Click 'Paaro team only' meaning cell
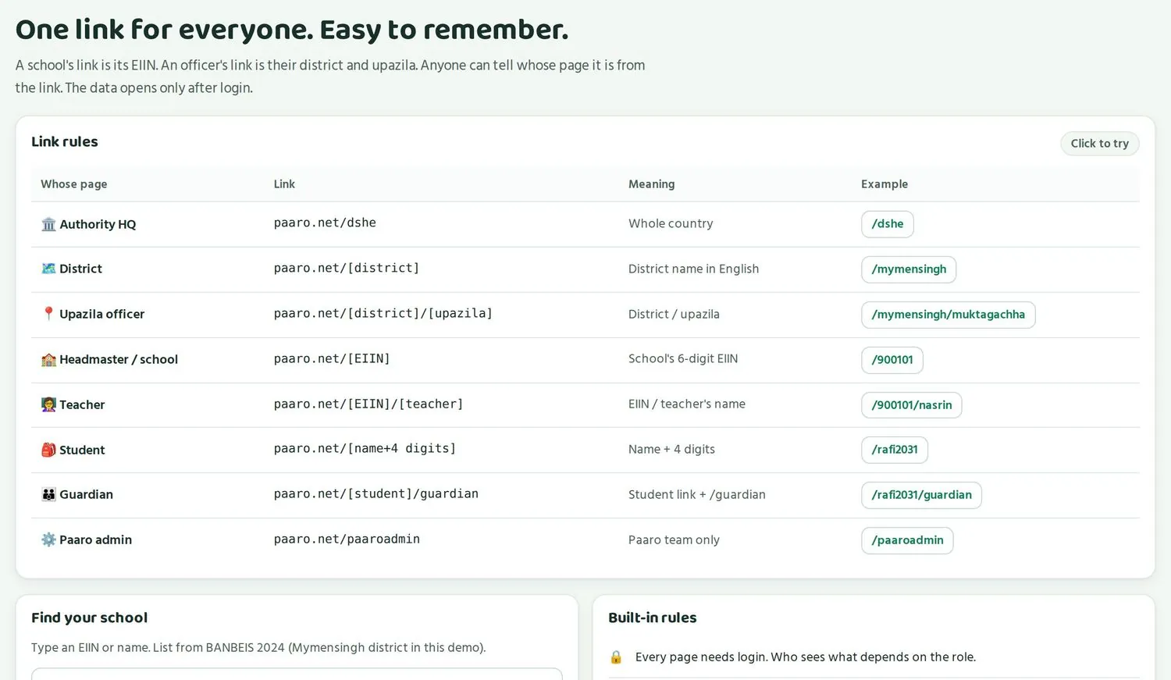 click(x=674, y=540)
